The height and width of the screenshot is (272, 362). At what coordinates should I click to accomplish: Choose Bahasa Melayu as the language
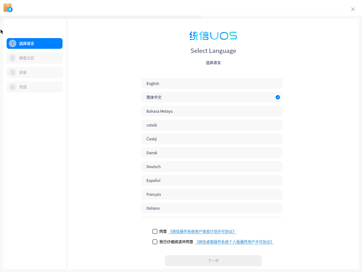click(x=212, y=111)
